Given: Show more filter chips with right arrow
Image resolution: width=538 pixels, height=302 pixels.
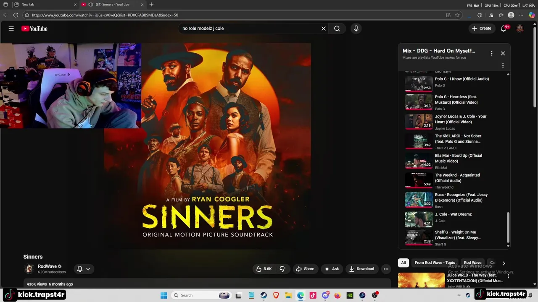Looking at the screenshot, I should pyautogui.click(x=504, y=263).
